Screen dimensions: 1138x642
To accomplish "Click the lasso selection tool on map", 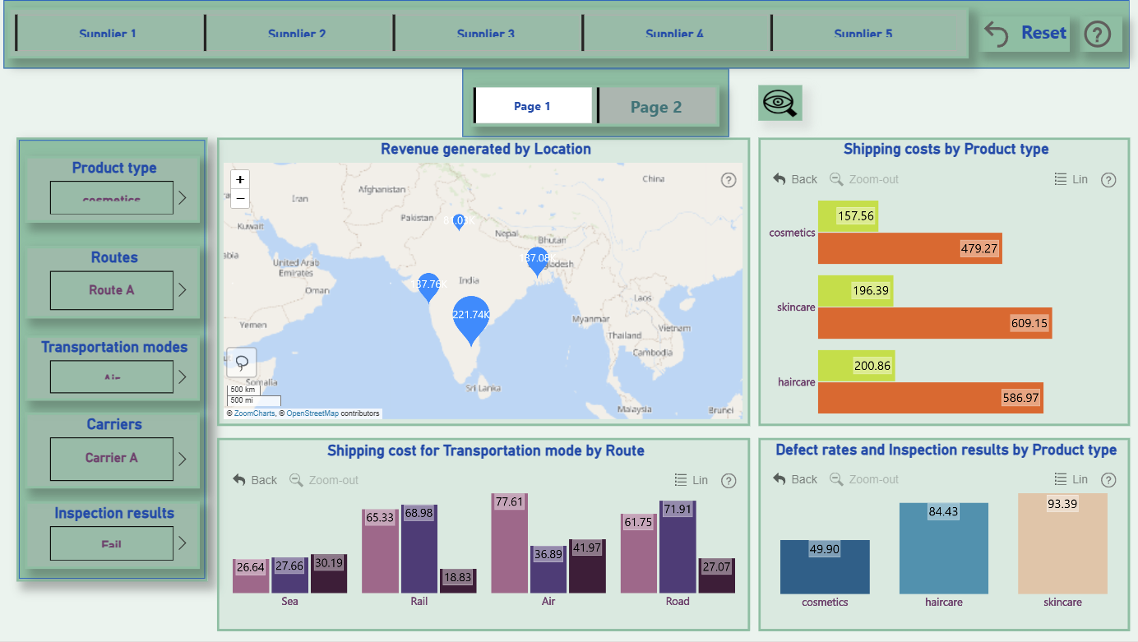I will (242, 363).
